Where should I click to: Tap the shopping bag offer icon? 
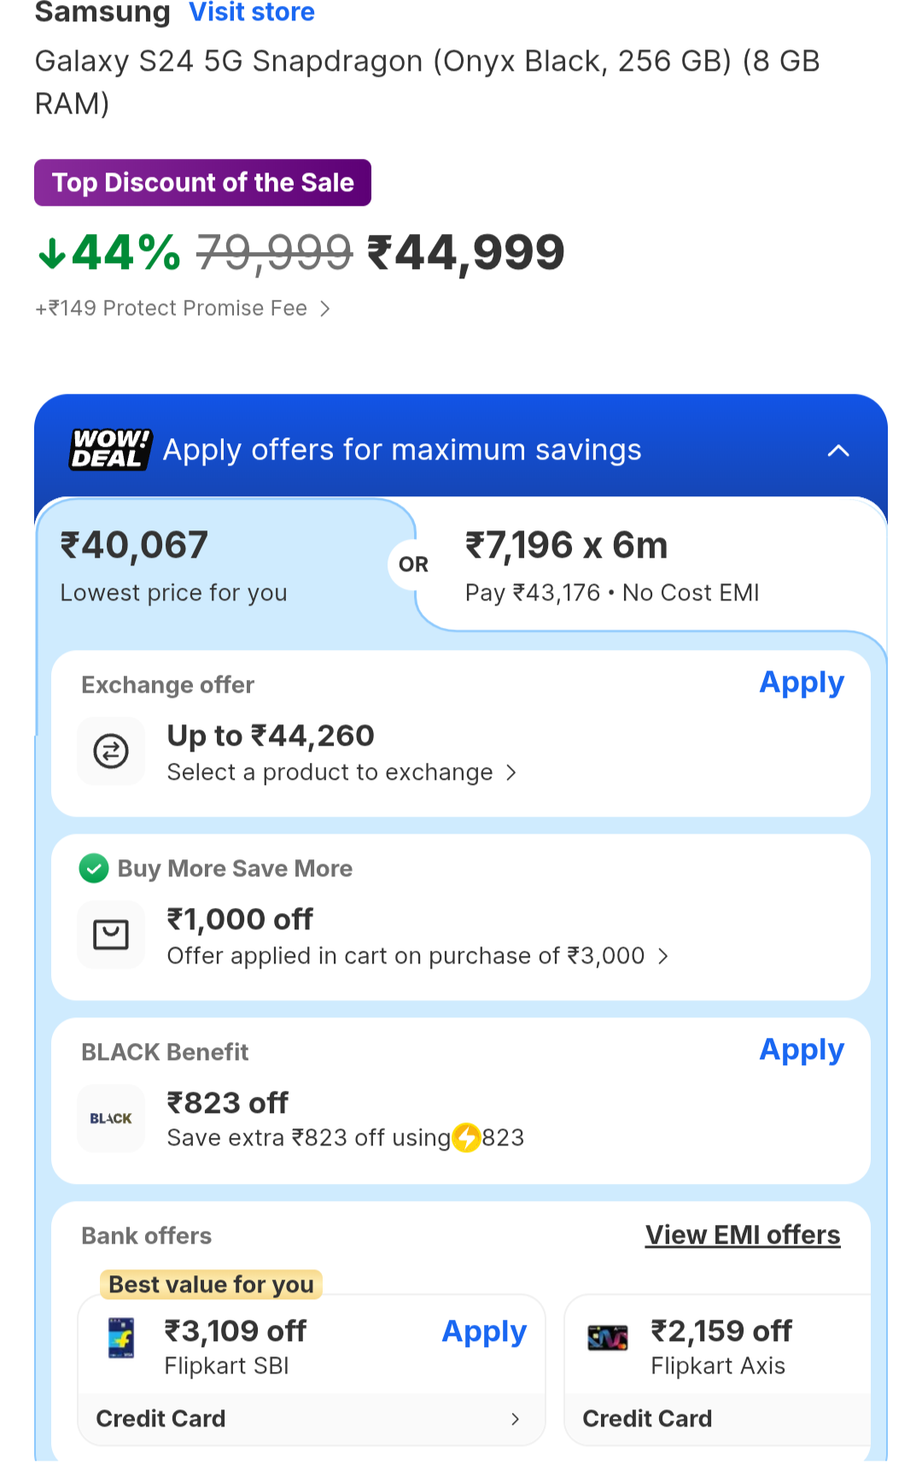[111, 935]
